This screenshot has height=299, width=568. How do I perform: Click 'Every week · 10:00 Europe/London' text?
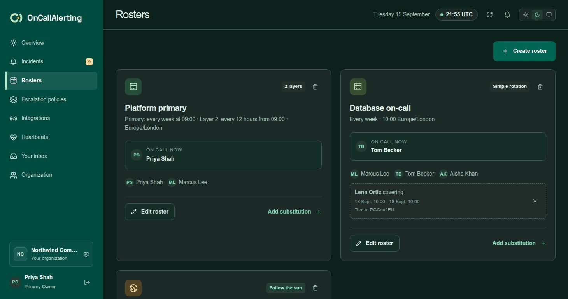point(392,119)
